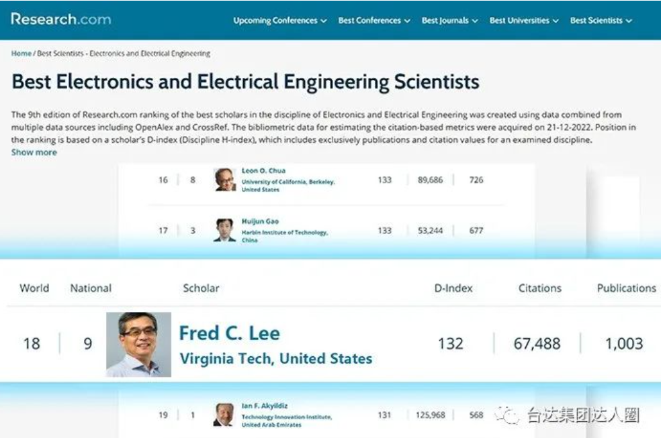665x438 pixels.
Task: Open Huijun Gao's profile photo
Action: coord(225,230)
